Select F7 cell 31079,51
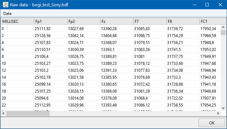The height and width of the screenshot is (129, 227). click(x=150, y=43)
